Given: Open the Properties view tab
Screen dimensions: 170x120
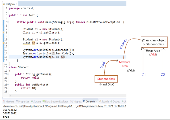Looking at the screenshot, I should pyautogui.click(x=23, y=101).
